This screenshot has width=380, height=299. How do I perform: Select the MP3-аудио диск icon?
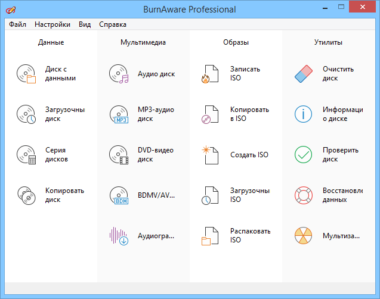119,114
